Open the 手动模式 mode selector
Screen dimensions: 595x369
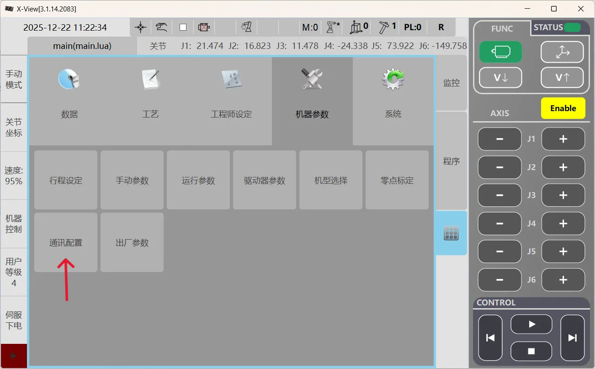pyautogui.click(x=14, y=79)
